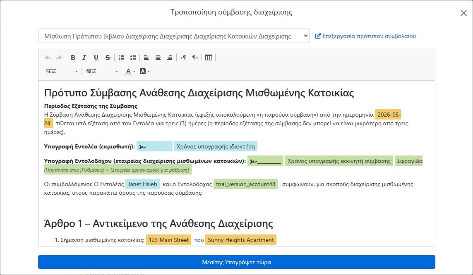Click the green settings hint text
473x275 pixels.
(117, 170)
